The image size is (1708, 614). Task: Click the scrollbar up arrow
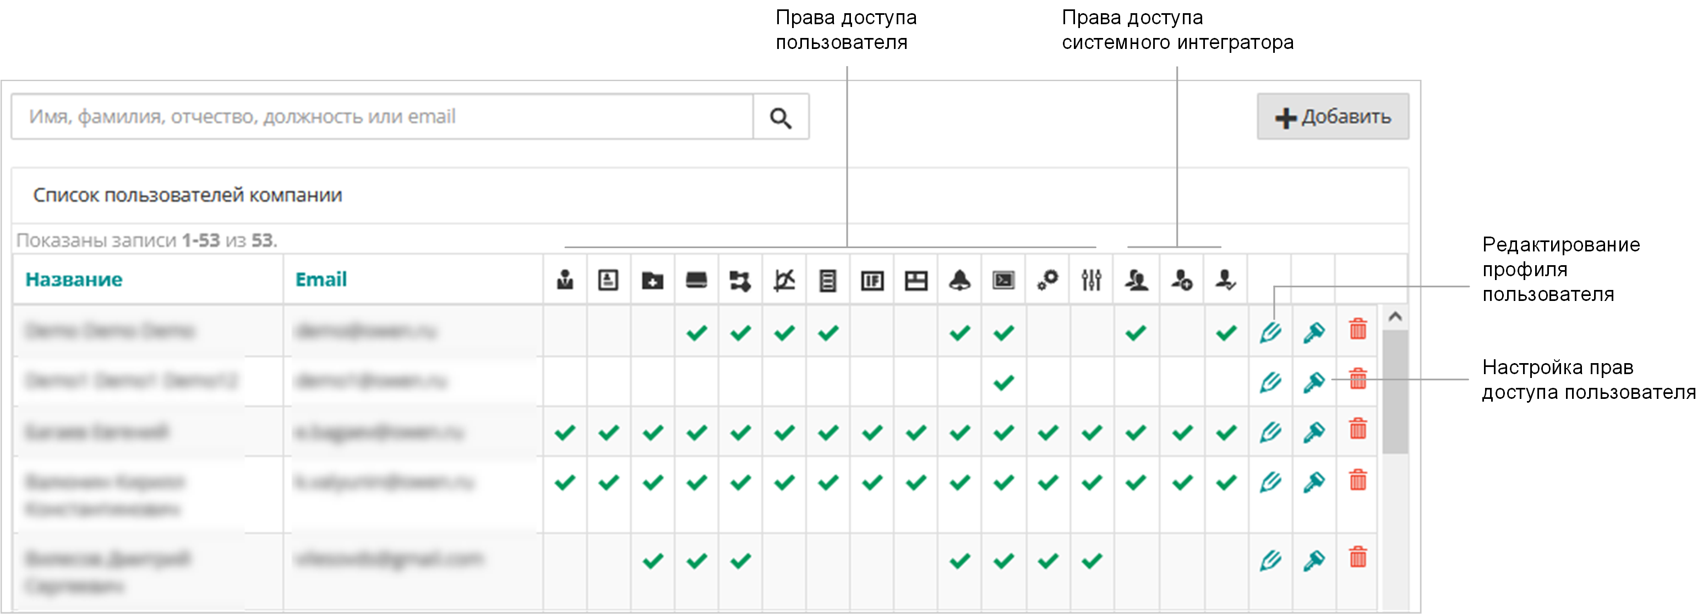pyautogui.click(x=1395, y=317)
